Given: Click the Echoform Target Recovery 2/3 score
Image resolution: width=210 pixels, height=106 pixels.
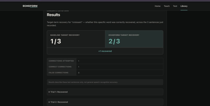Looking at the screenshot, I should point(114,41).
